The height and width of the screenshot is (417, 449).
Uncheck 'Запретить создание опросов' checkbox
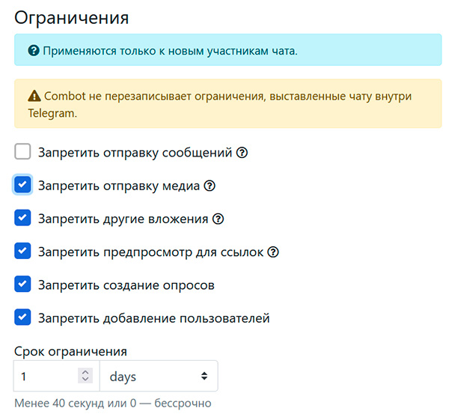[23, 284]
